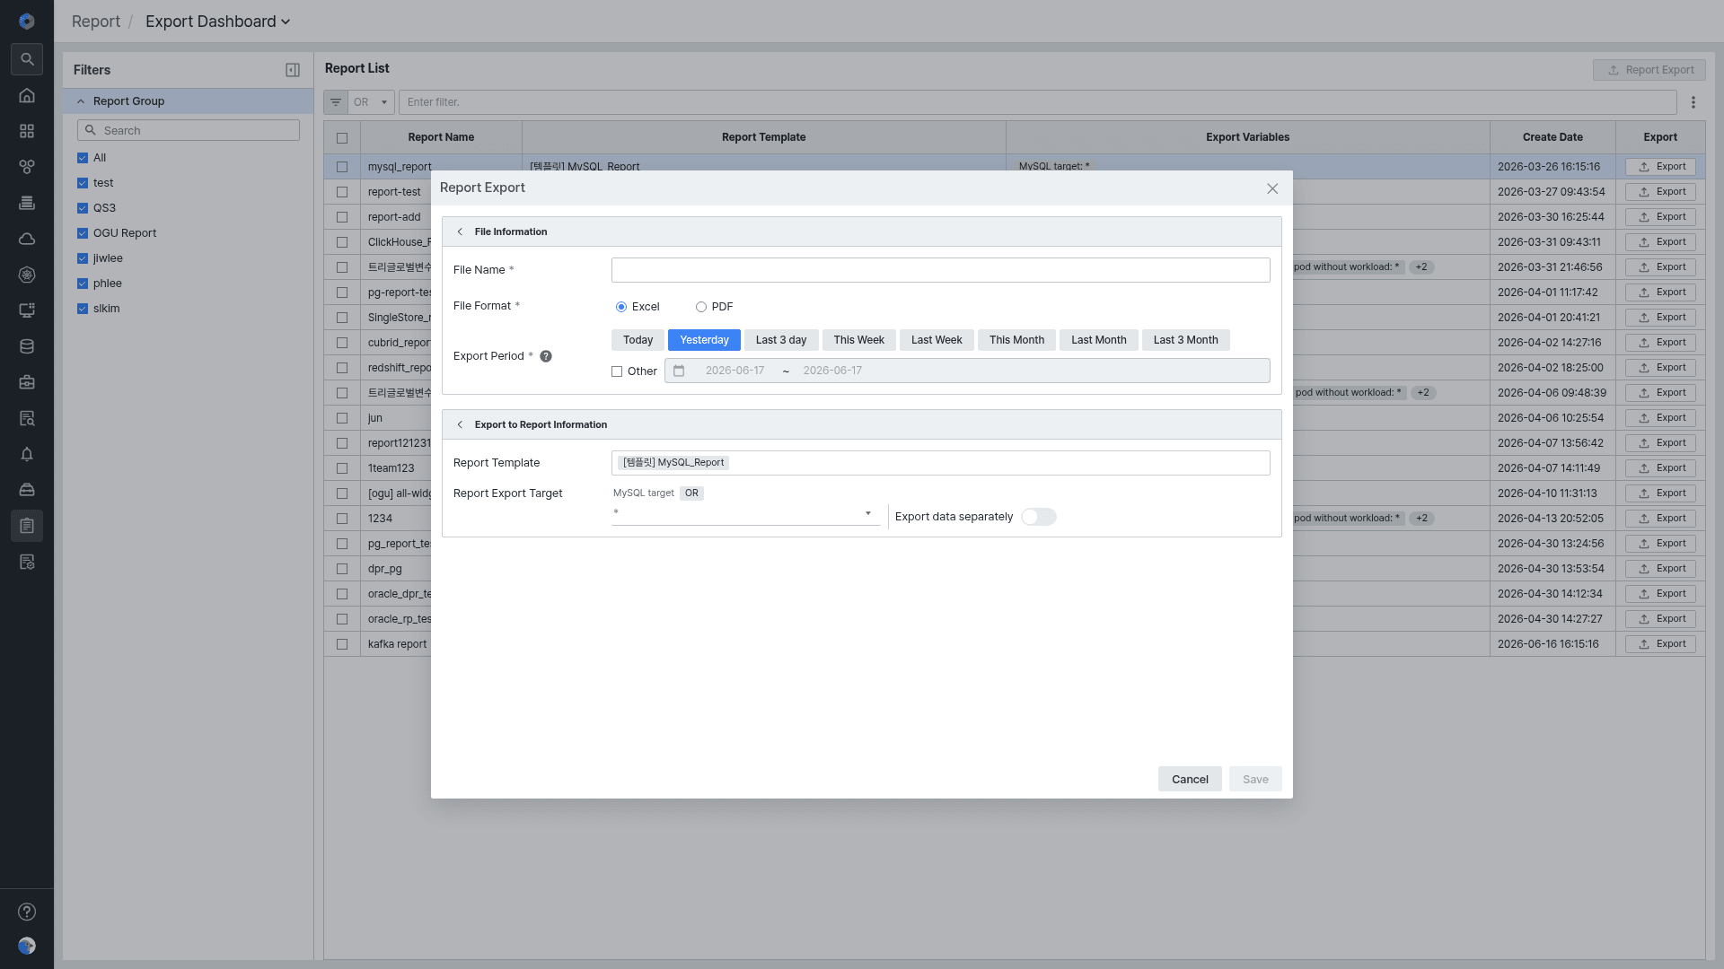Uncheck the OGU Report group filter
1724x969 pixels.
click(x=83, y=233)
